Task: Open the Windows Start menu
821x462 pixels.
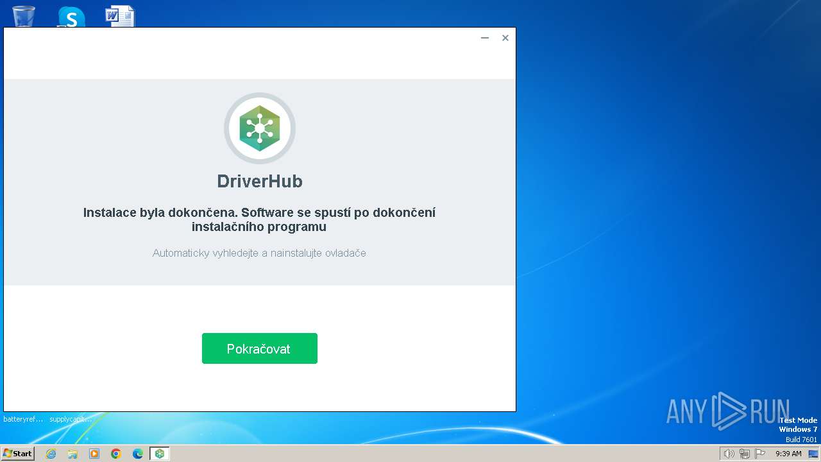Action: coord(18,454)
